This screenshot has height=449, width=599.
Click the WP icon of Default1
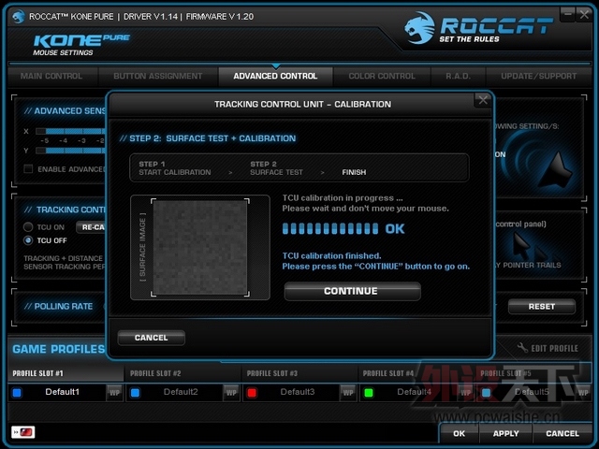tap(114, 393)
